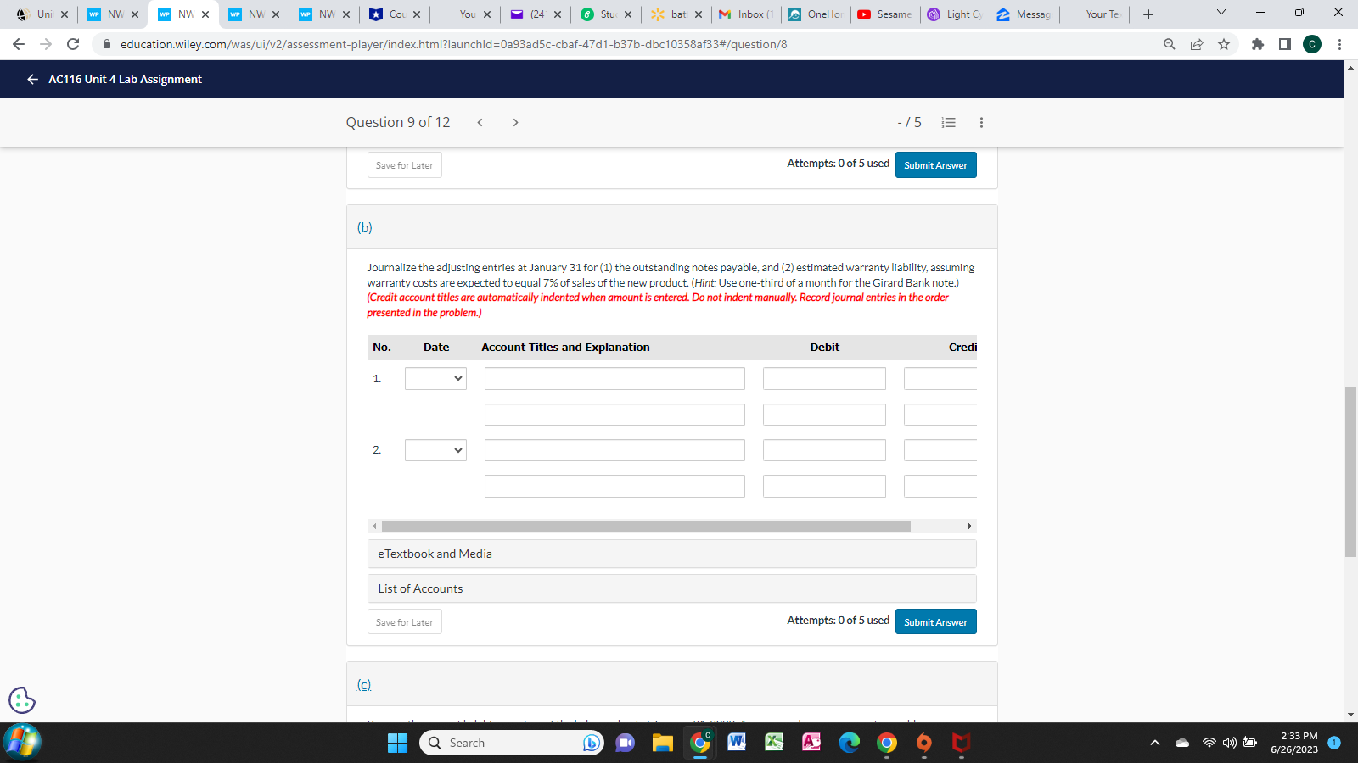1358x763 pixels.
Task: Open the question options three-dot menu
Action: 981,122
